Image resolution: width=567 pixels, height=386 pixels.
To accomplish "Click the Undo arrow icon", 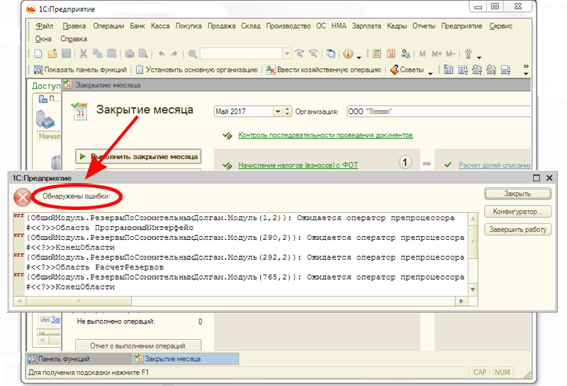I will [162, 54].
